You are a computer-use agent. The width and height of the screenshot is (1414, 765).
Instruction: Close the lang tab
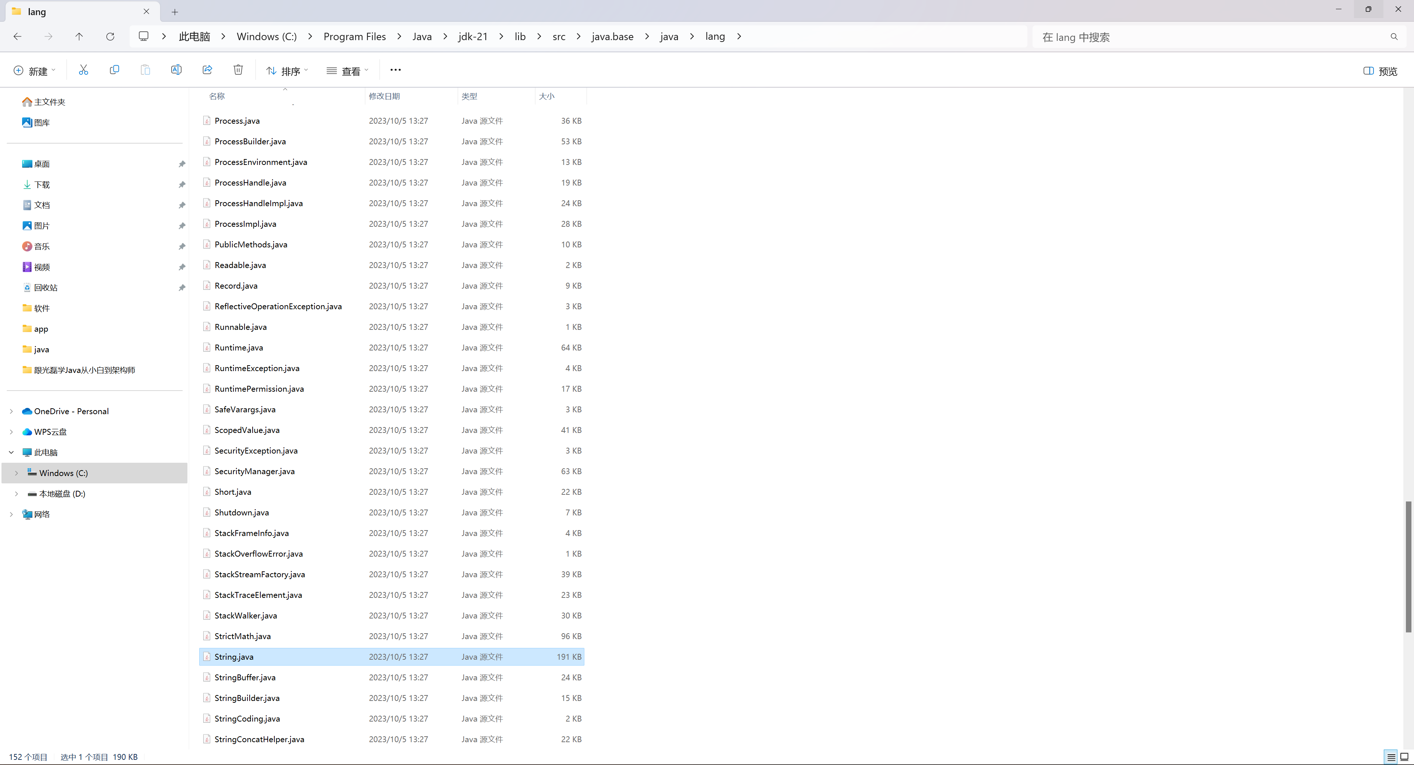point(147,11)
